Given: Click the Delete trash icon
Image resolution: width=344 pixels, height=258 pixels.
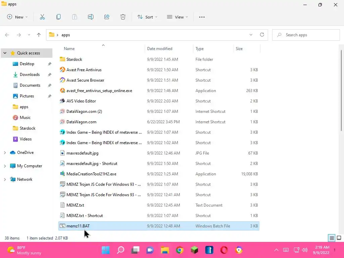Looking at the screenshot, I should coord(123,17).
